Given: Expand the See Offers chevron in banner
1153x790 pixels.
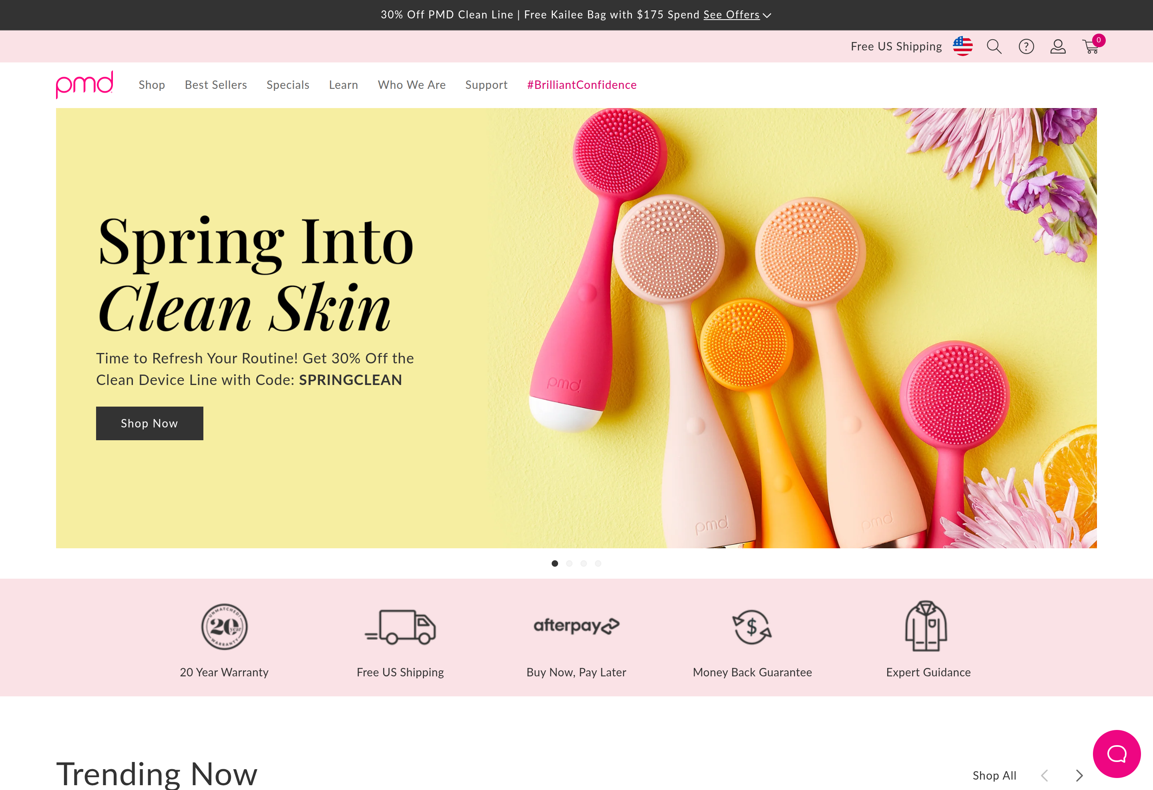Looking at the screenshot, I should pyautogui.click(x=767, y=15).
